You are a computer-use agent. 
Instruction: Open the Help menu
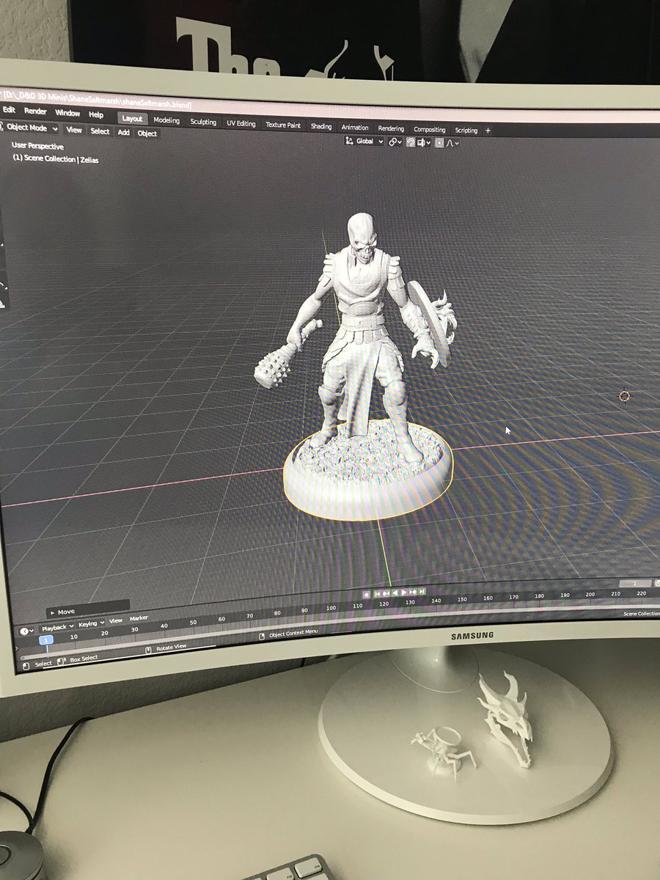(x=96, y=114)
